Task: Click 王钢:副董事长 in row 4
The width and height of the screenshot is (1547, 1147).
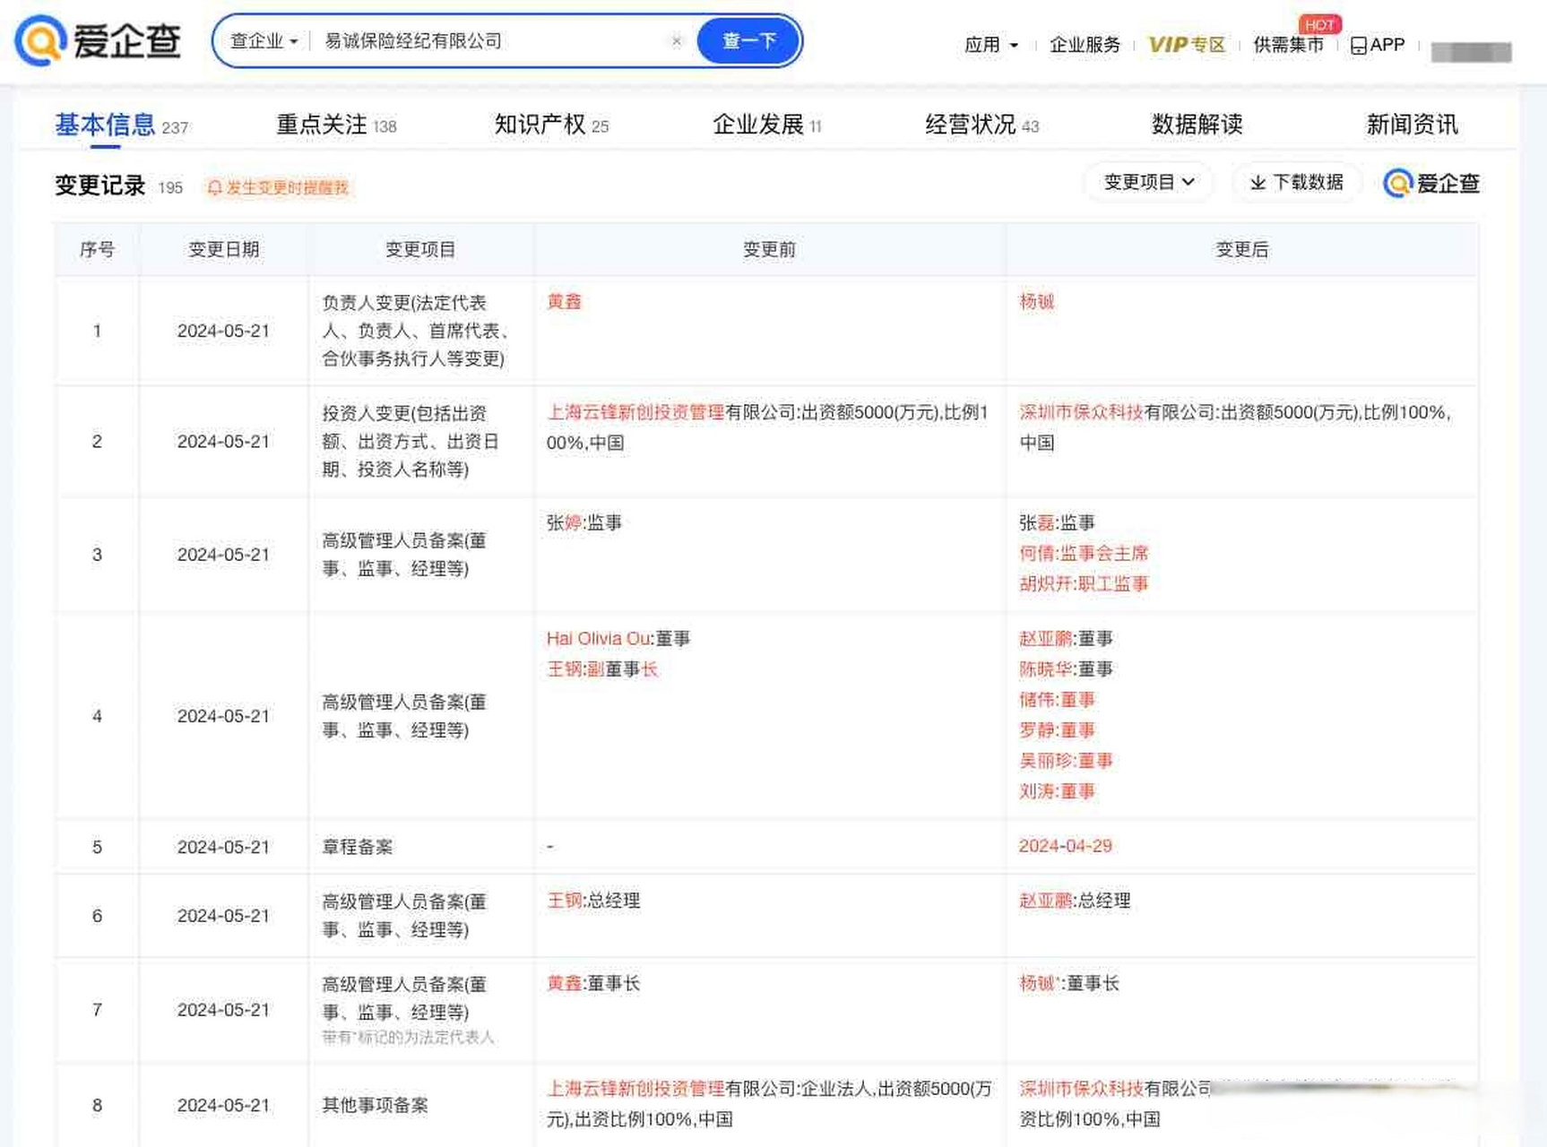Action: point(602,669)
